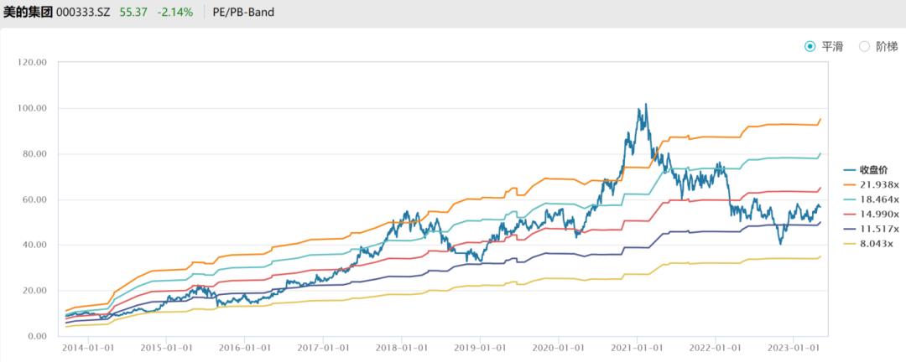The height and width of the screenshot is (362, 906).
Task: Select the 2018-01-01 x-axis date label
Action: 402,347
